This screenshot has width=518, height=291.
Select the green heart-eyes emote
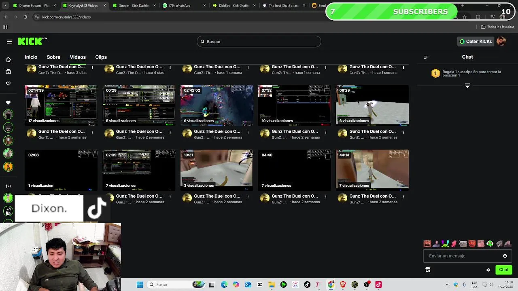click(490, 244)
